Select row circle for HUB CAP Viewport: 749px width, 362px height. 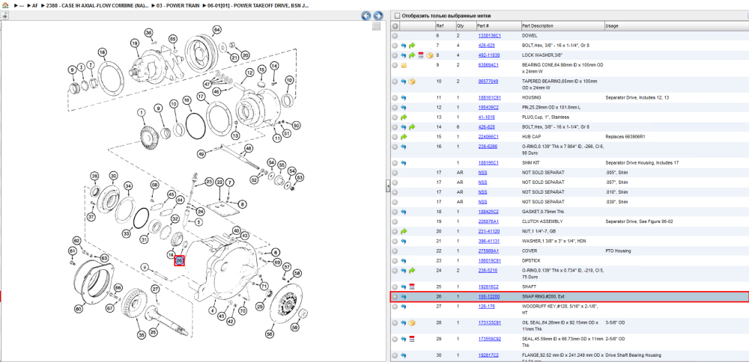point(395,136)
